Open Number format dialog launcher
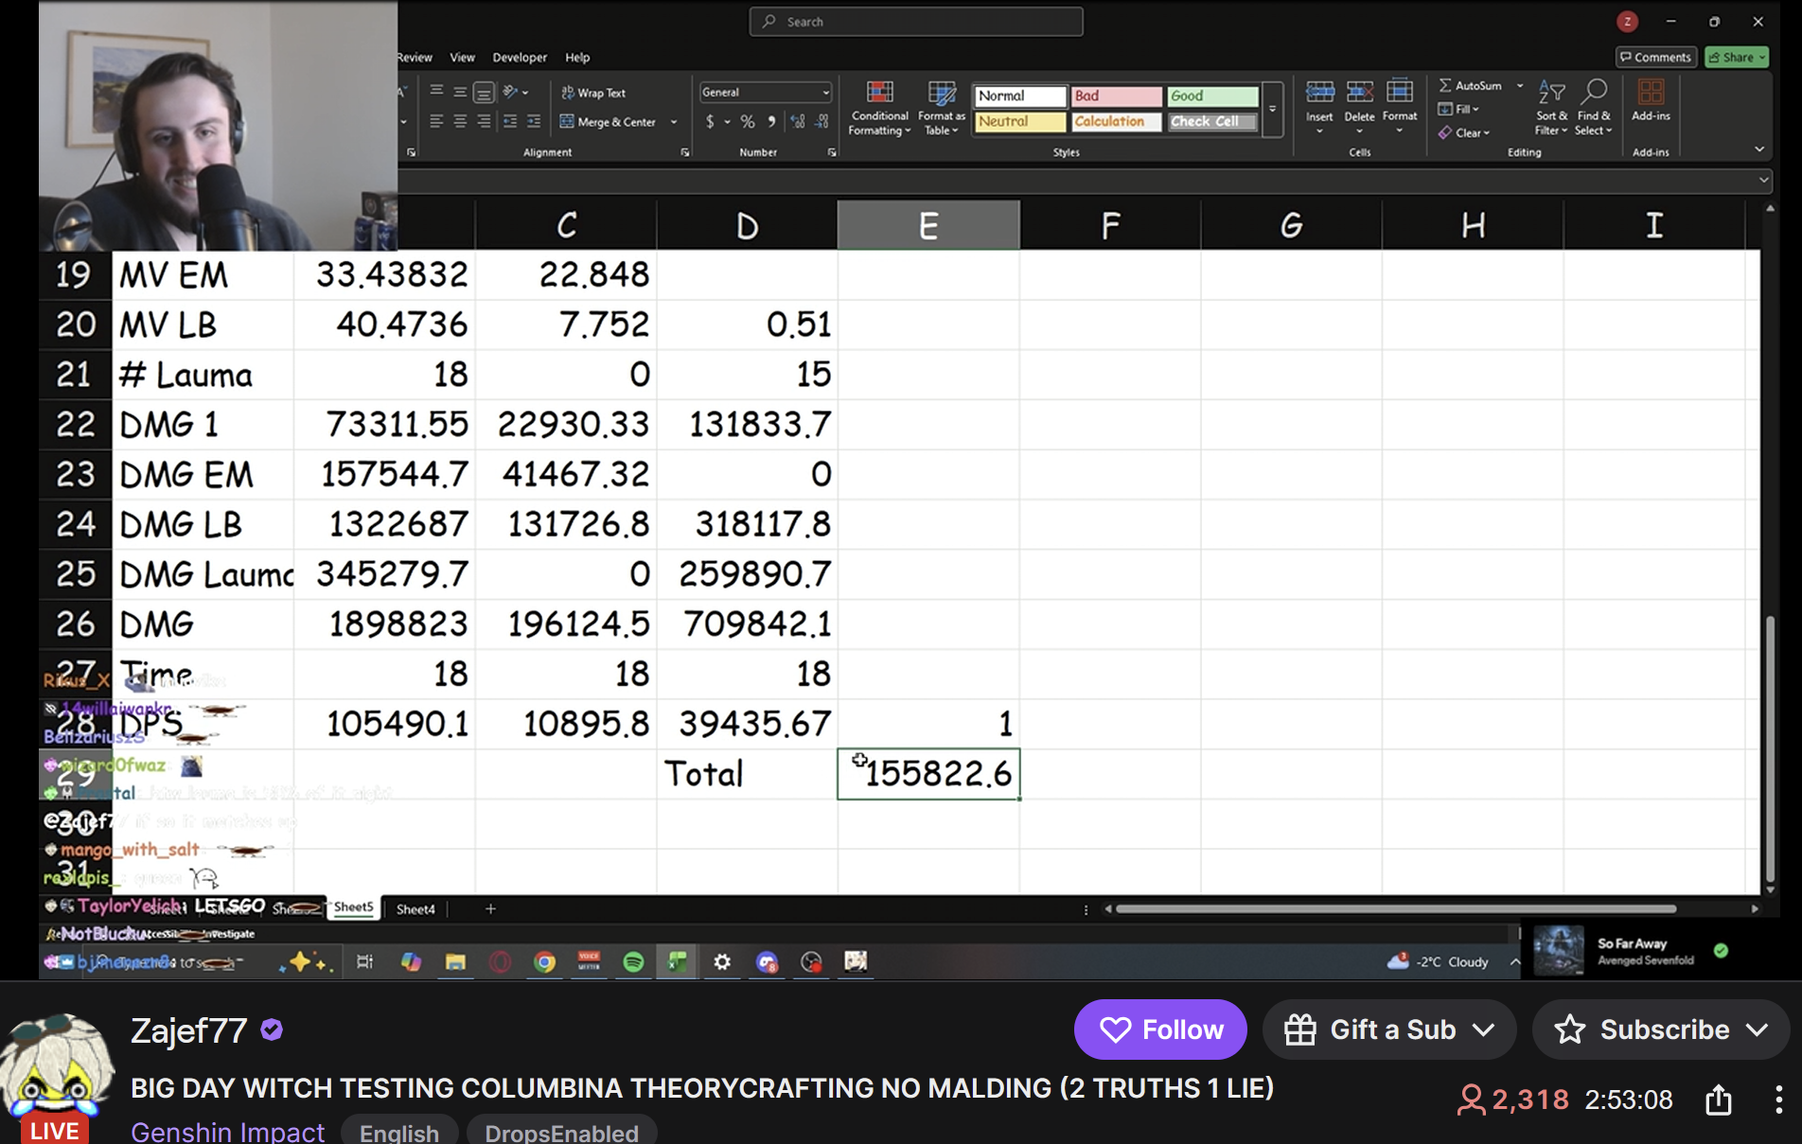 click(832, 152)
